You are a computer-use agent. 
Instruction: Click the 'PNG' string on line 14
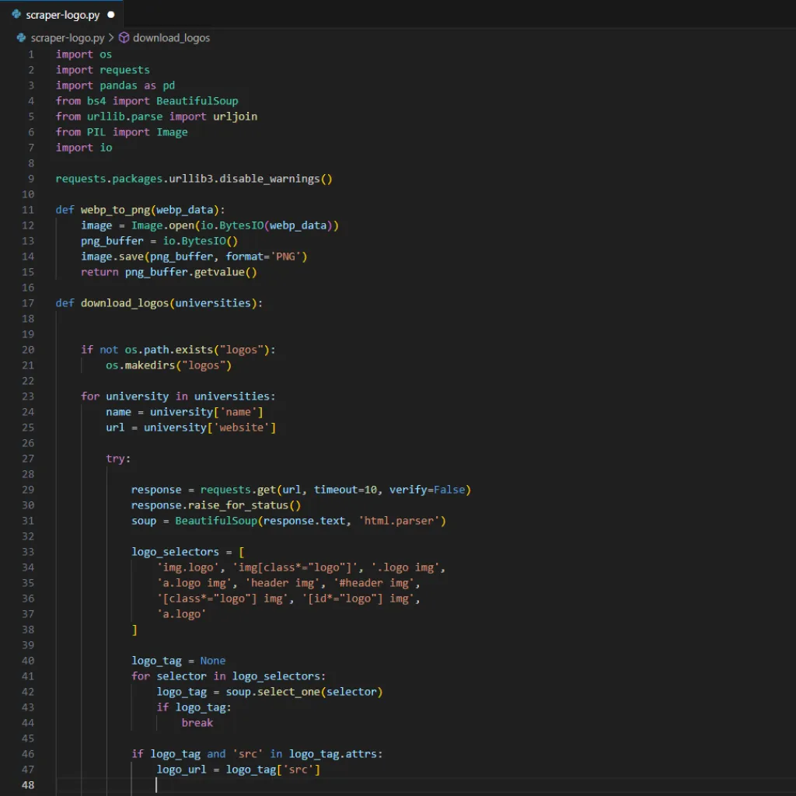tap(285, 257)
